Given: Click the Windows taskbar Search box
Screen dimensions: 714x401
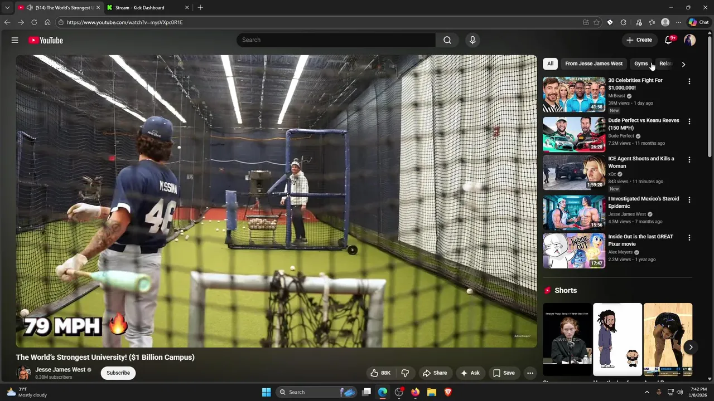Looking at the screenshot, I should pos(317,392).
